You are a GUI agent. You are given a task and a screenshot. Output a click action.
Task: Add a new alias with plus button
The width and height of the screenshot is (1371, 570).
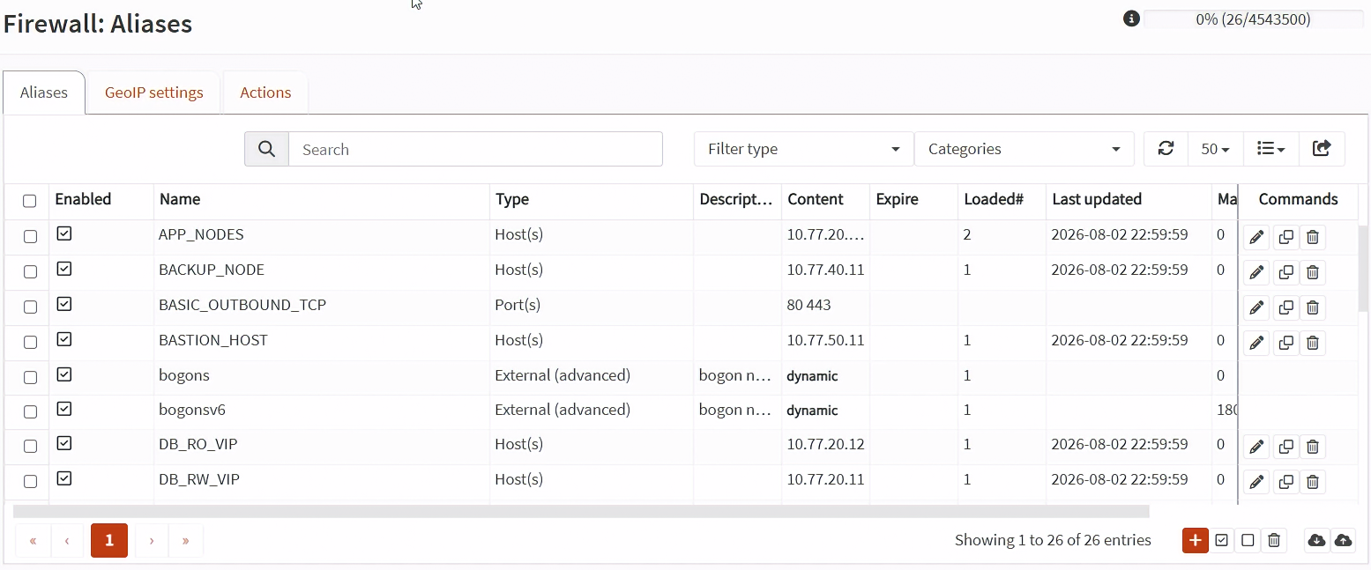(x=1195, y=540)
